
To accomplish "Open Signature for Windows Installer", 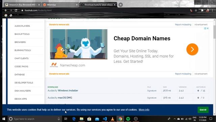I will [x=152, y=90].
